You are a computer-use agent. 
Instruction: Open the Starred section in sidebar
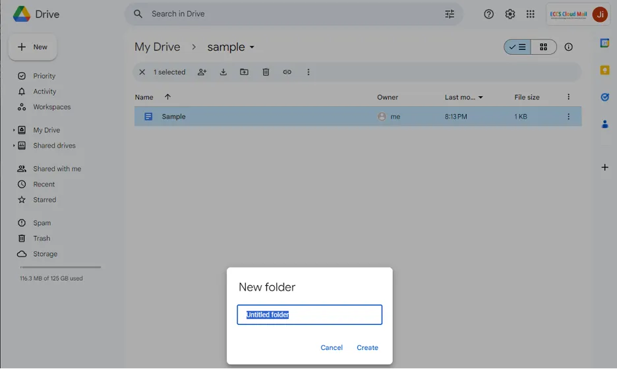[x=44, y=200]
